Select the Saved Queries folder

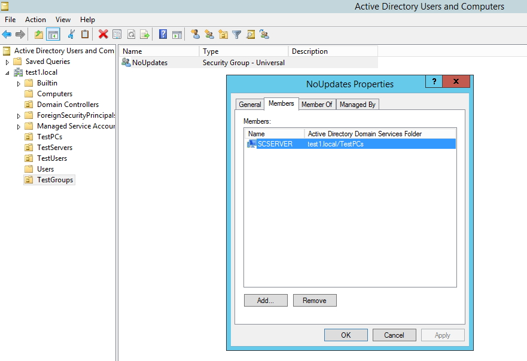pyautogui.click(x=48, y=62)
